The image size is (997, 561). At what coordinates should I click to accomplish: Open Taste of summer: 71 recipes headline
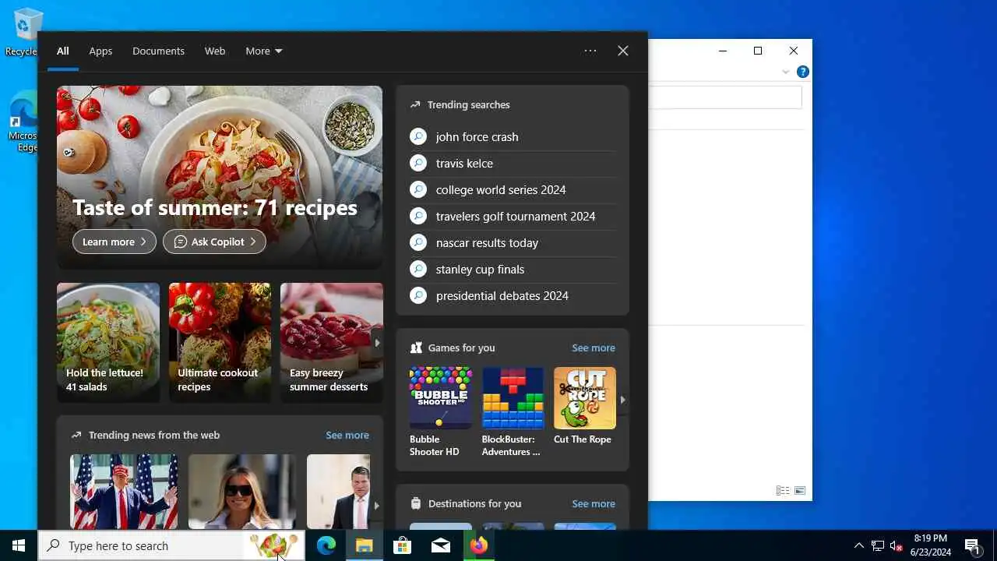[x=215, y=207]
